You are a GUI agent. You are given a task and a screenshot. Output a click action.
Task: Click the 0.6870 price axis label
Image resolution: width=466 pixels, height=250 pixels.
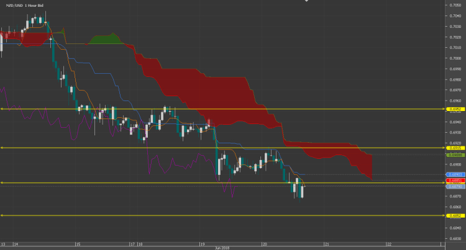click(455, 196)
